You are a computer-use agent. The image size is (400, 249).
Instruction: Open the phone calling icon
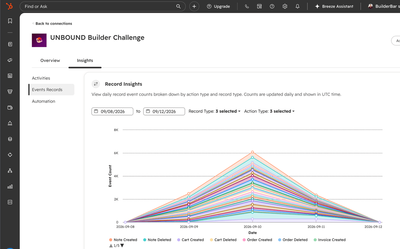pos(247,6)
